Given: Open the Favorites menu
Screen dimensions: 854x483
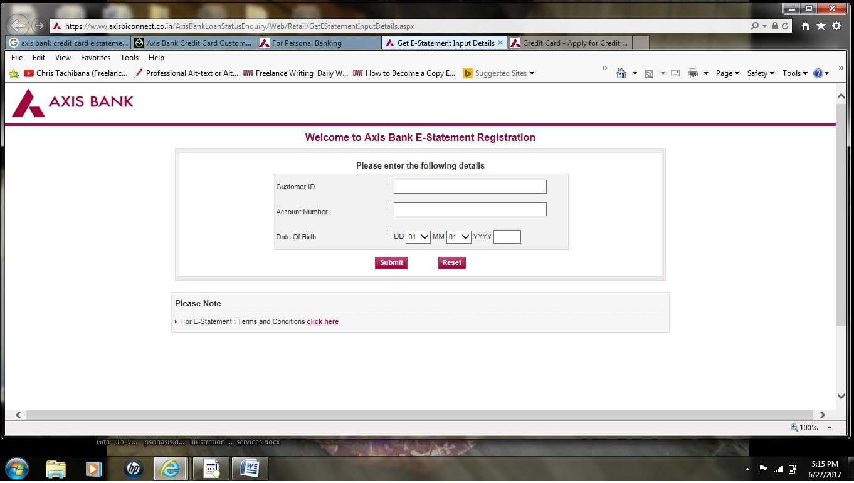Looking at the screenshot, I should click(x=95, y=57).
